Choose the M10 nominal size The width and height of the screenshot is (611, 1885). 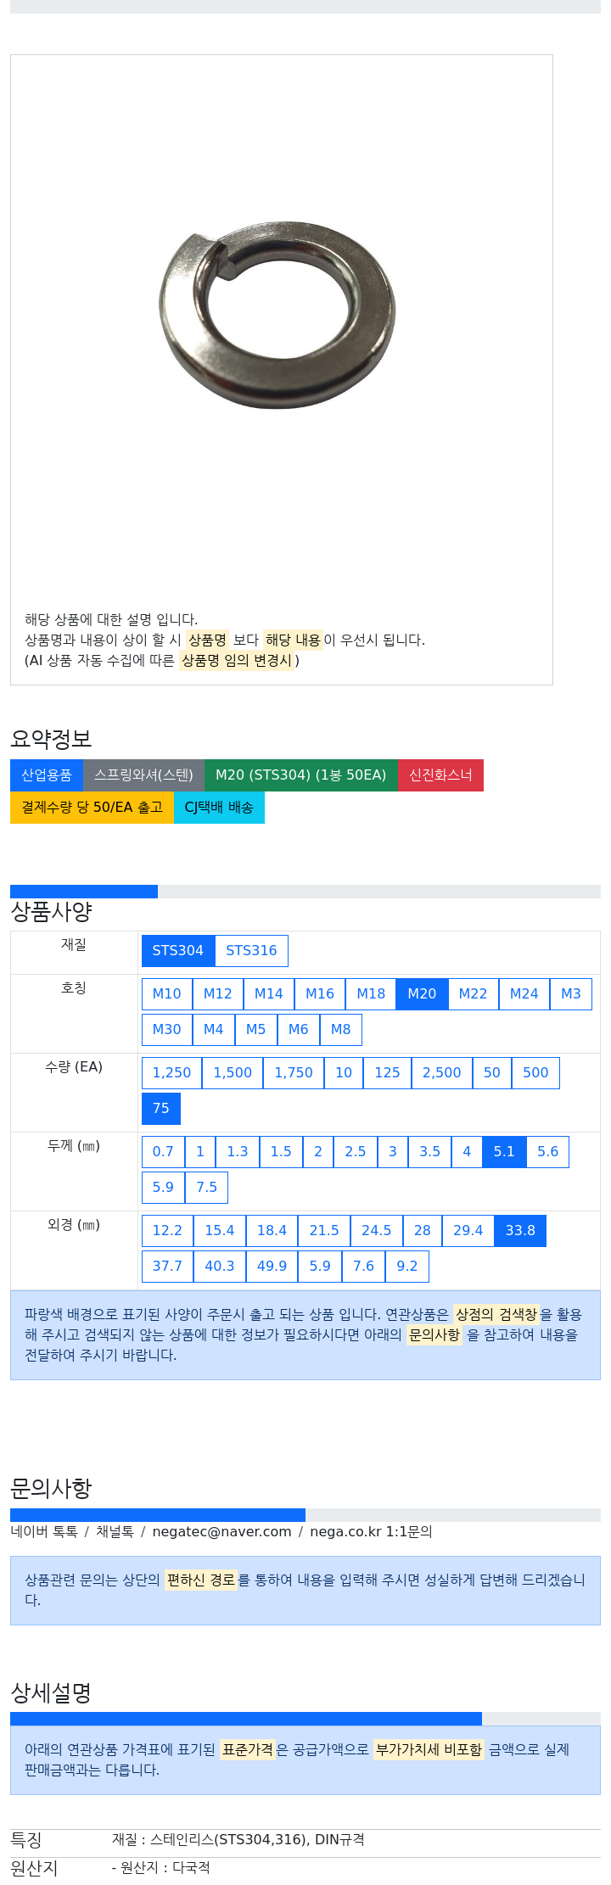pyautogui.click(x=167, y=993)
